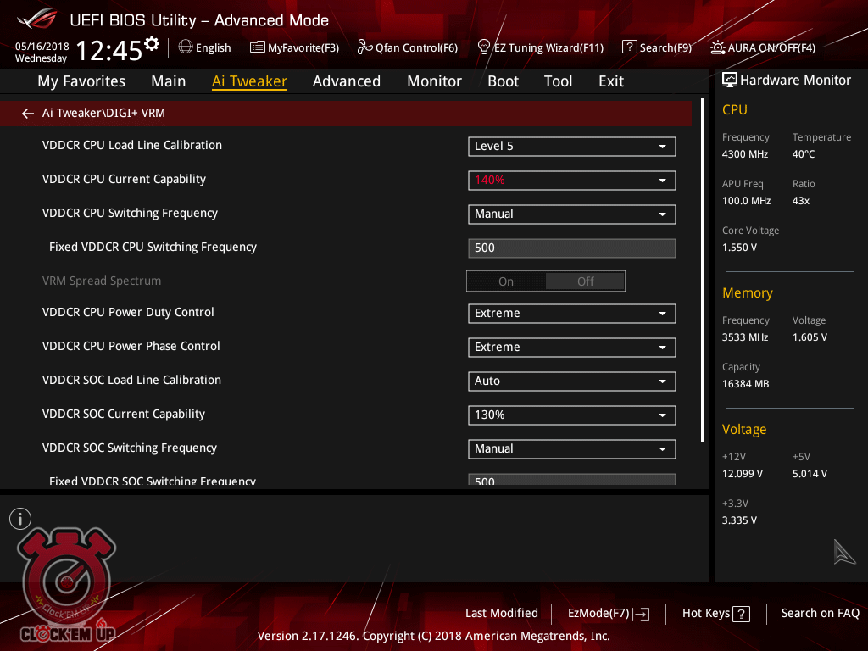Set VRM Spread Spectrum to On

506,281
